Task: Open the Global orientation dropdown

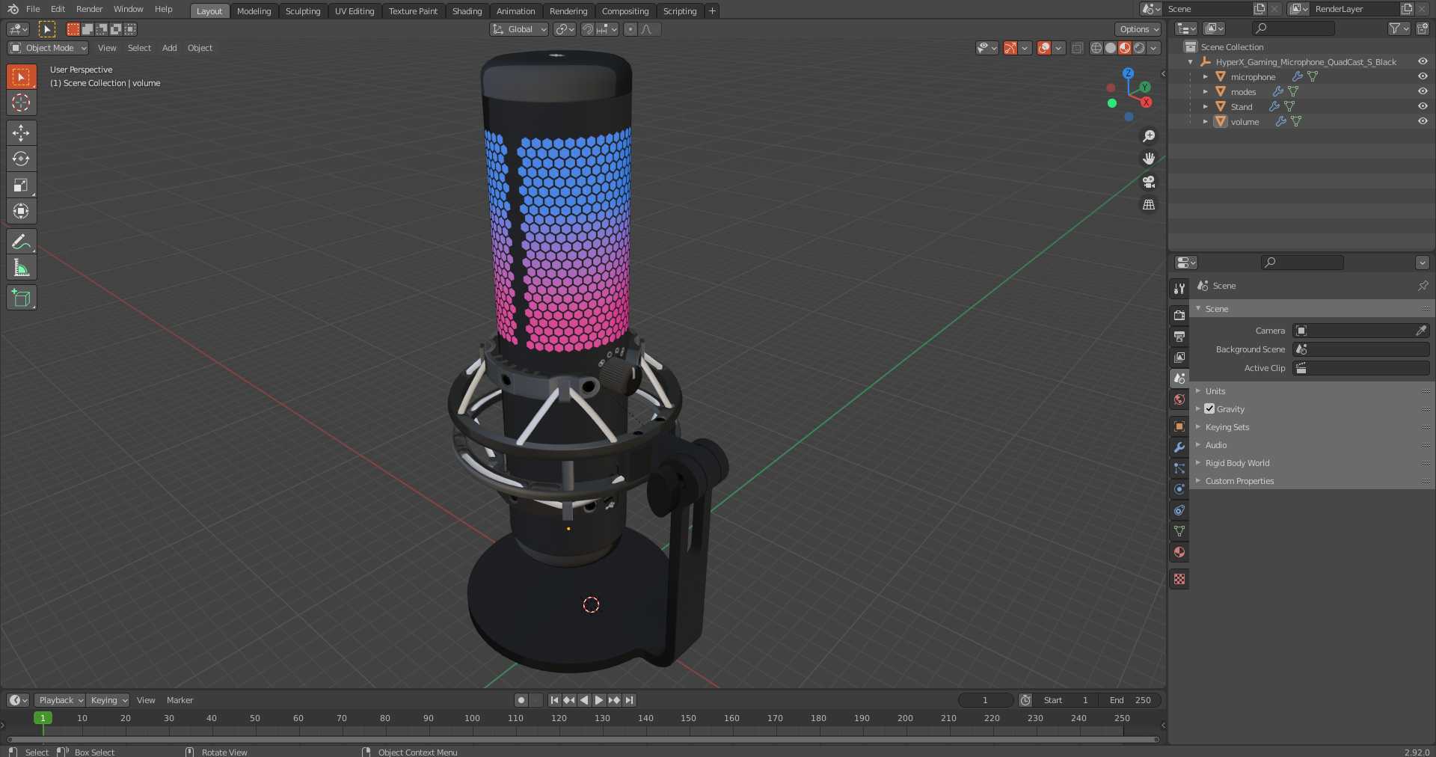Action: point(520,29)
